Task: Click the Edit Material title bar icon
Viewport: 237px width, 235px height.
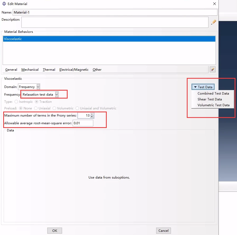Action: tap(4, 4)
